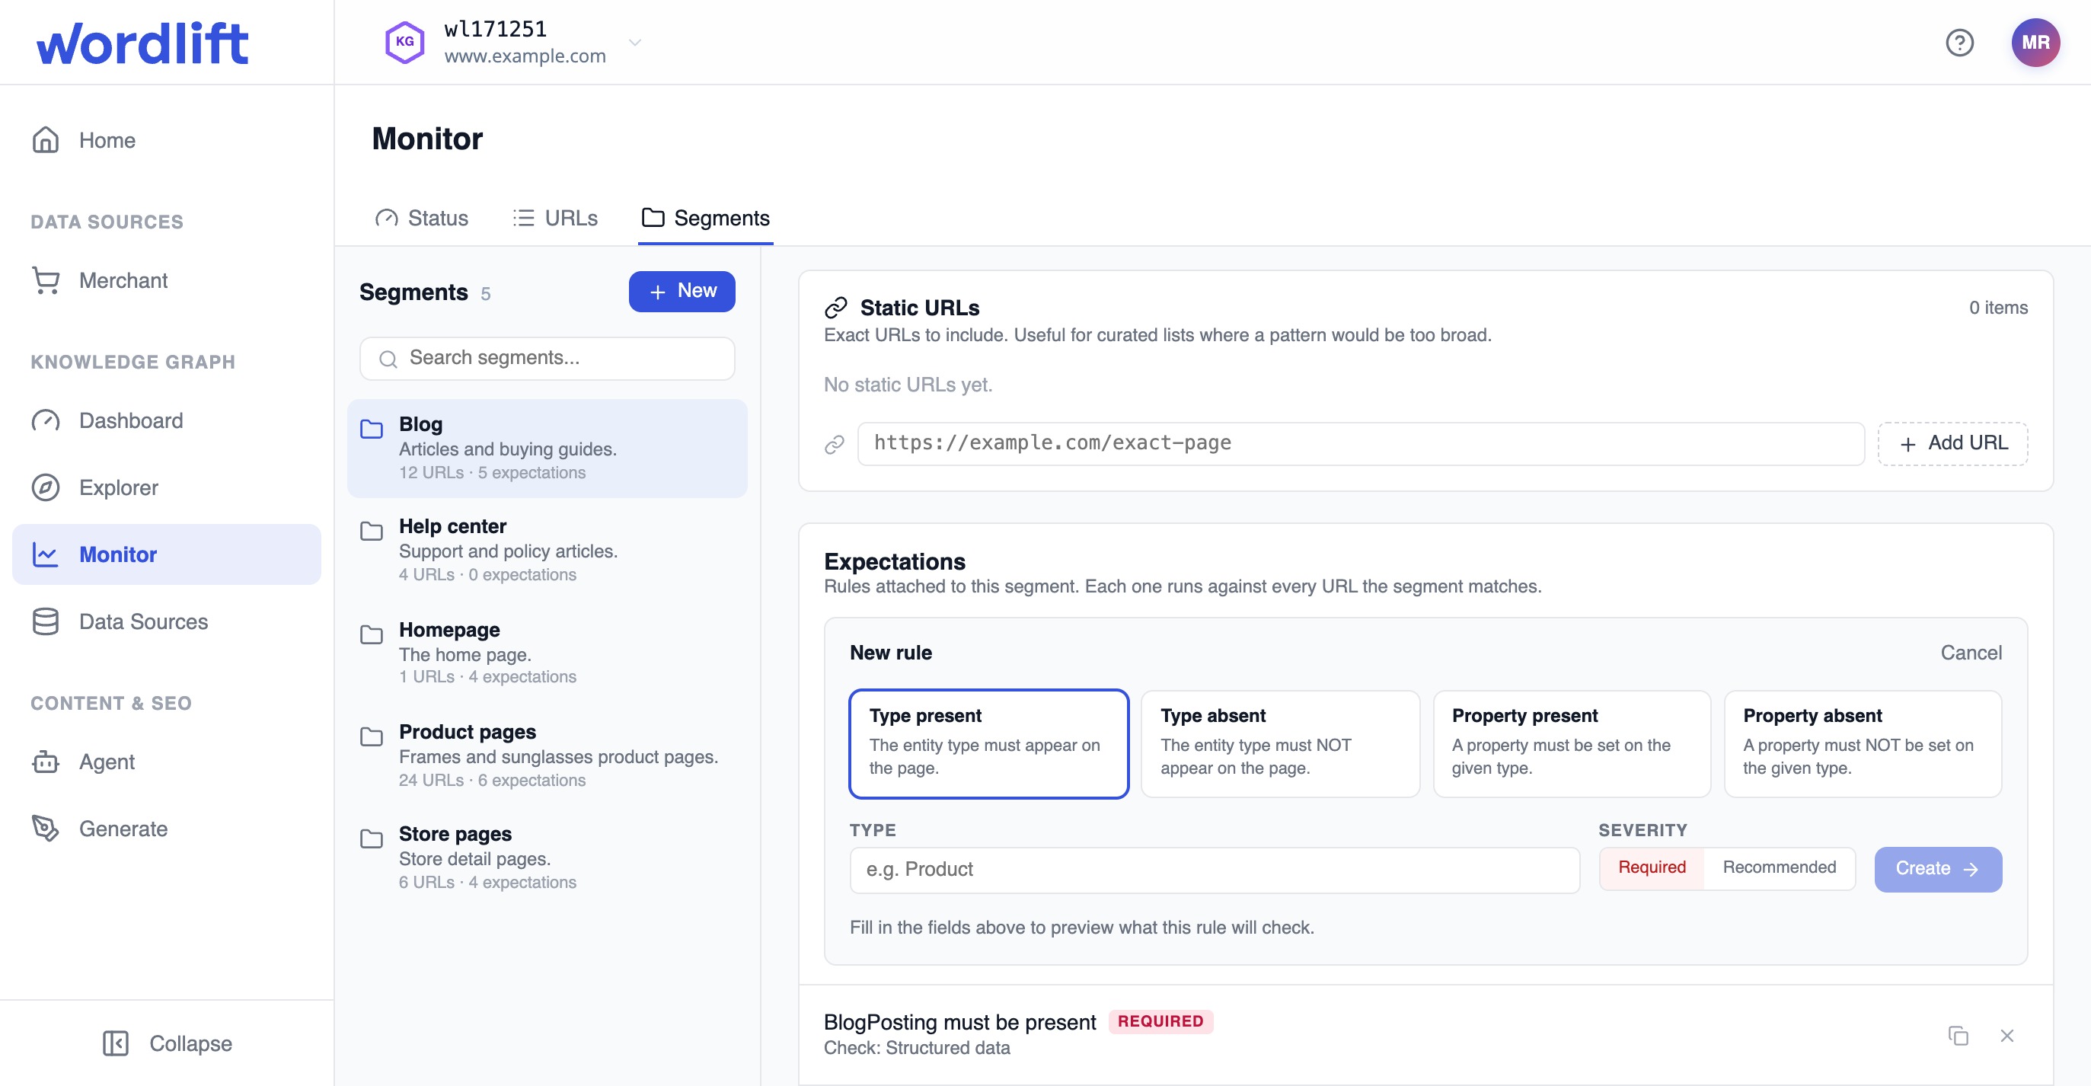
Task: Set severity to Recommended
Action: point(1779,867)
